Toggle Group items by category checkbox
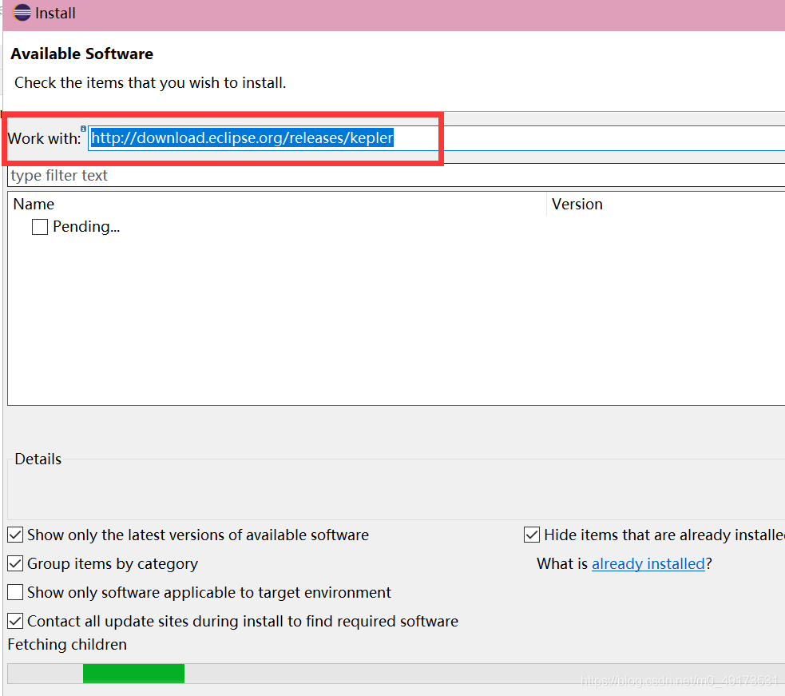The width and height of the screenshot is (785, 696). pos(15,563)
